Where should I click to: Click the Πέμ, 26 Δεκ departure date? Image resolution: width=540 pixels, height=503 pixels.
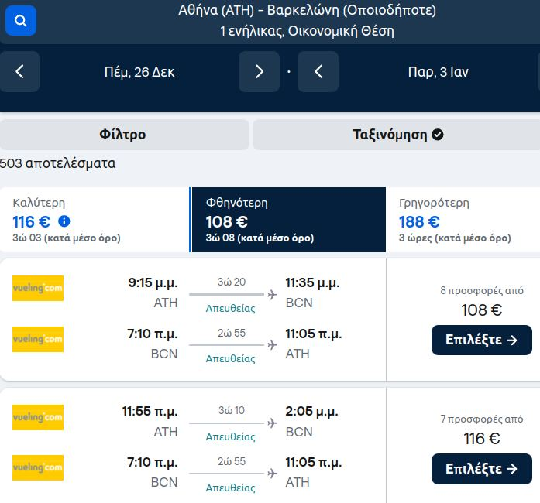click(139, 72)
